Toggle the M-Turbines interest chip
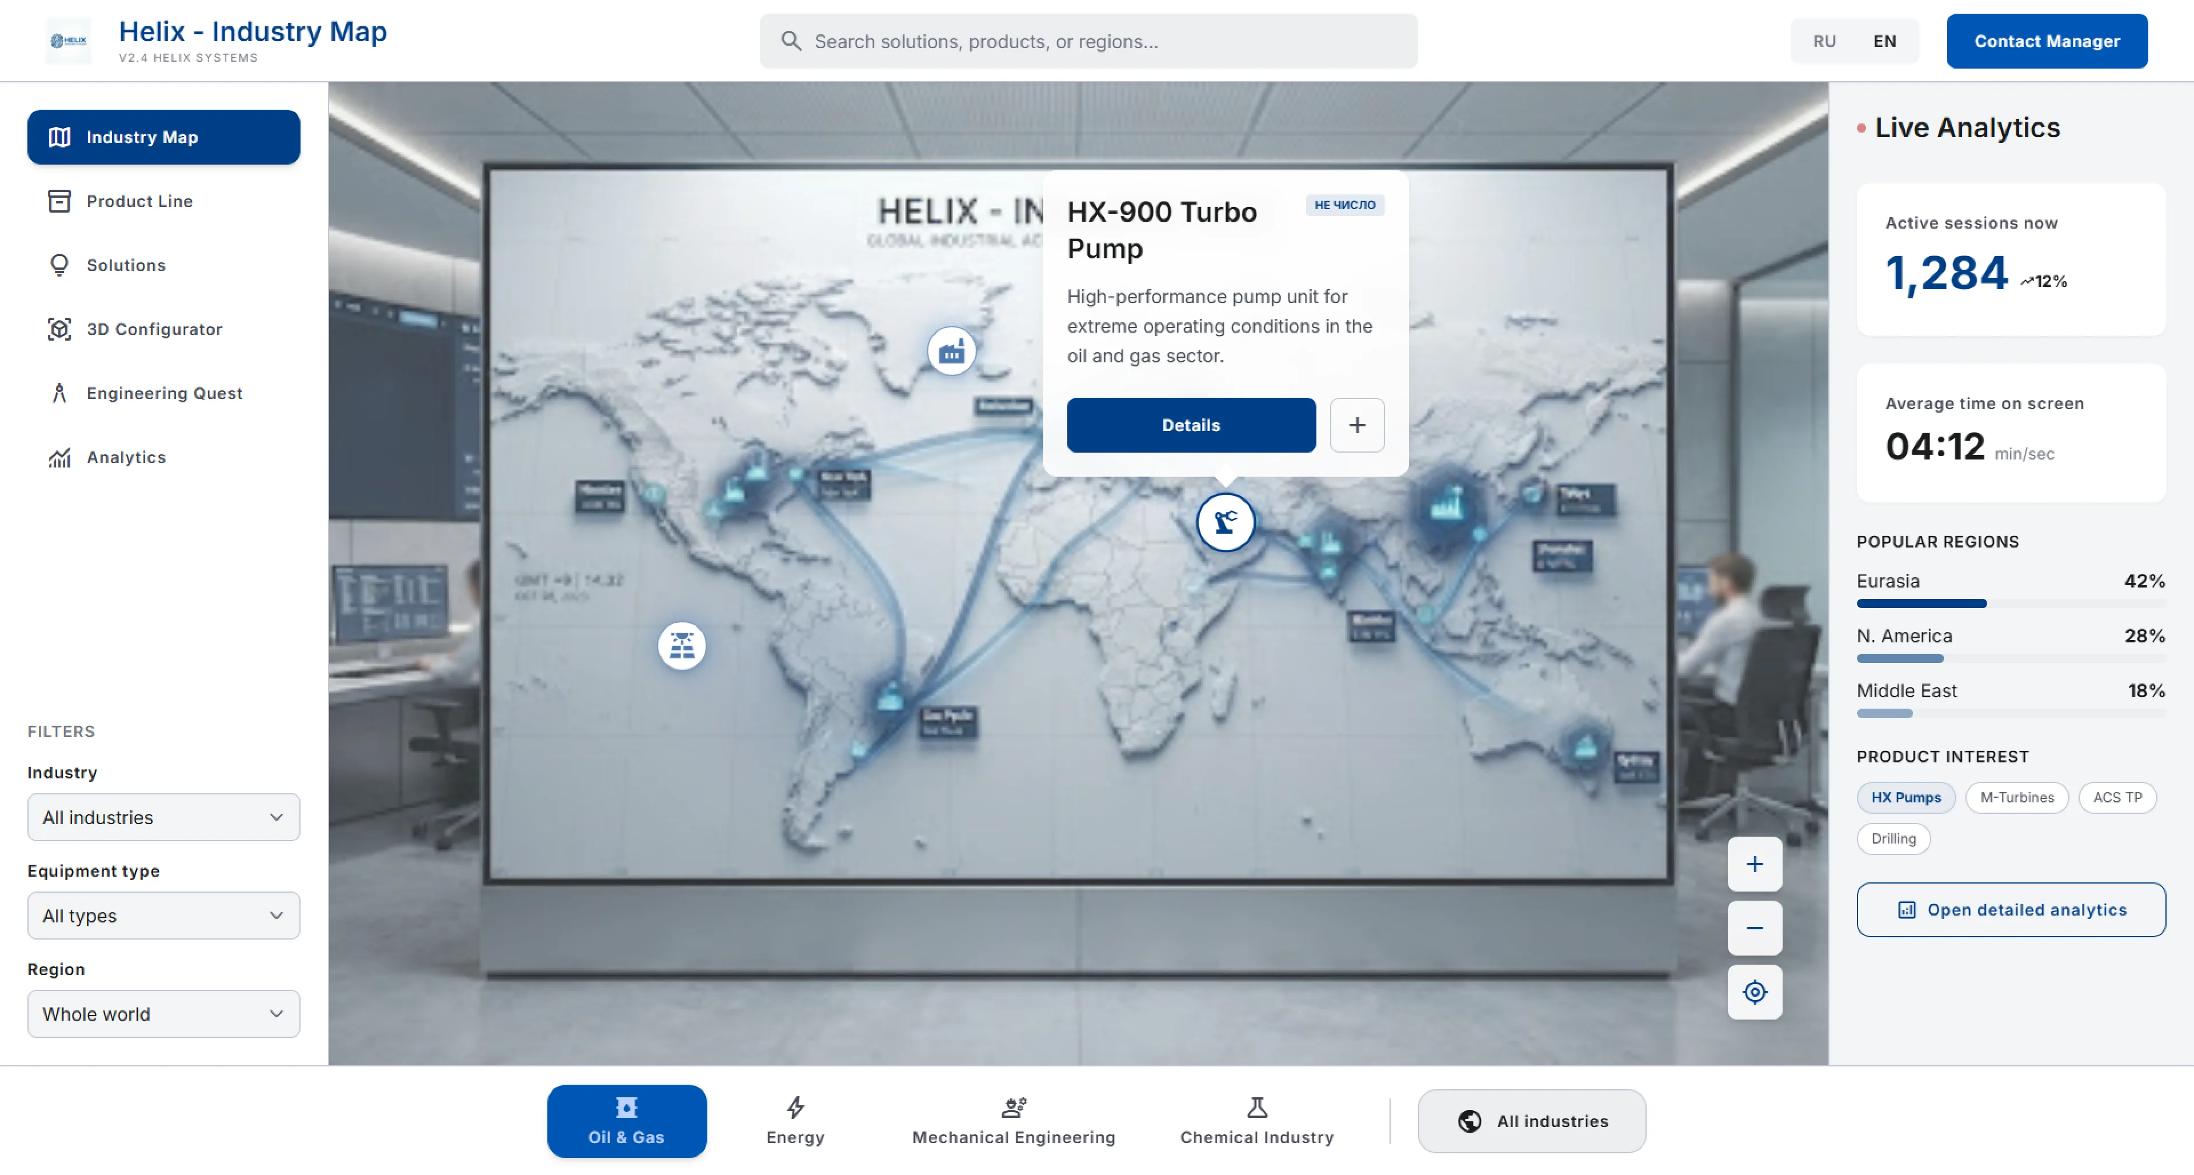This screenshot has height=1175, width=2194. (2017, 798)
